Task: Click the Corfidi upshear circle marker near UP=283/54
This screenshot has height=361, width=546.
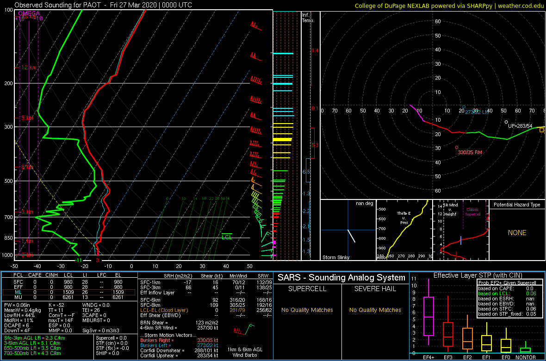Action: click(x=506, y=122)
